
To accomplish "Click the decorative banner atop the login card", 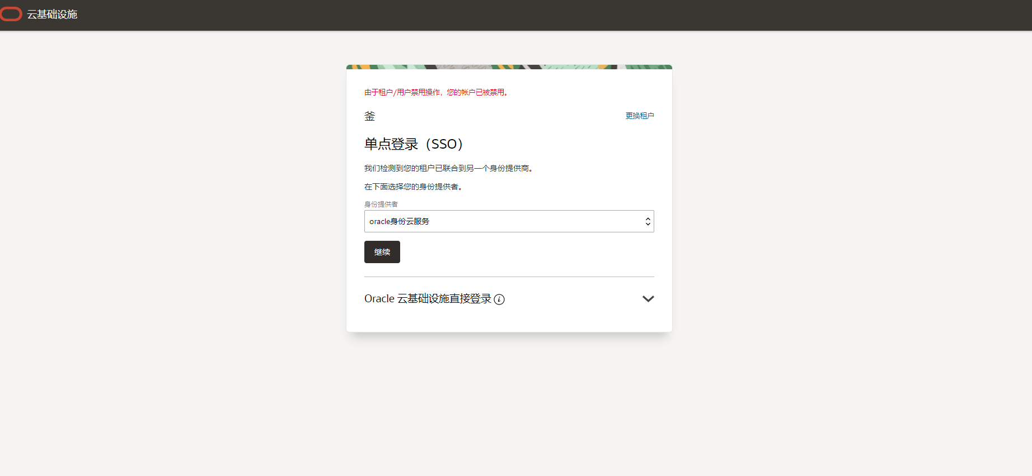I will [x=509, y=67].
